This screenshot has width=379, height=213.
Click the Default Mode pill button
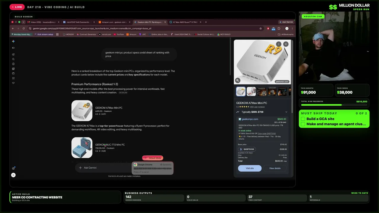point(152,158)
